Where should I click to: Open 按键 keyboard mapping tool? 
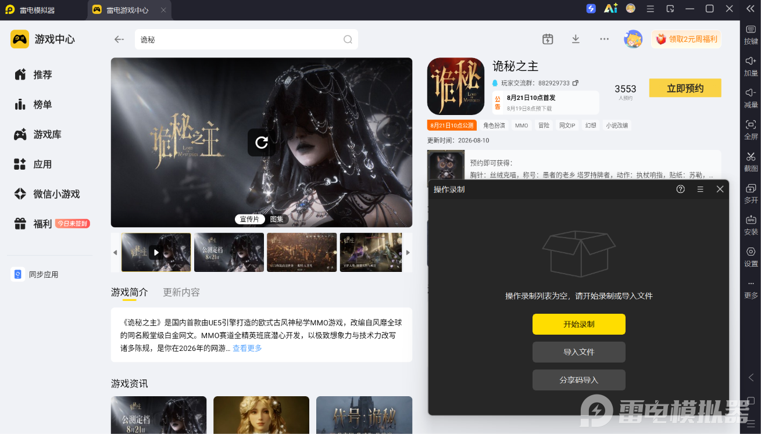(751, 35)
